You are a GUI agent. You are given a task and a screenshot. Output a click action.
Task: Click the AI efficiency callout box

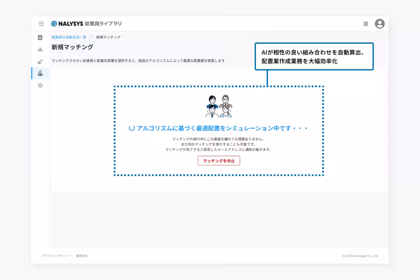(314, 56)
